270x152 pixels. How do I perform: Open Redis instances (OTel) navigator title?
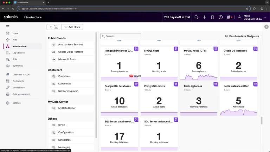pos(236,86)
